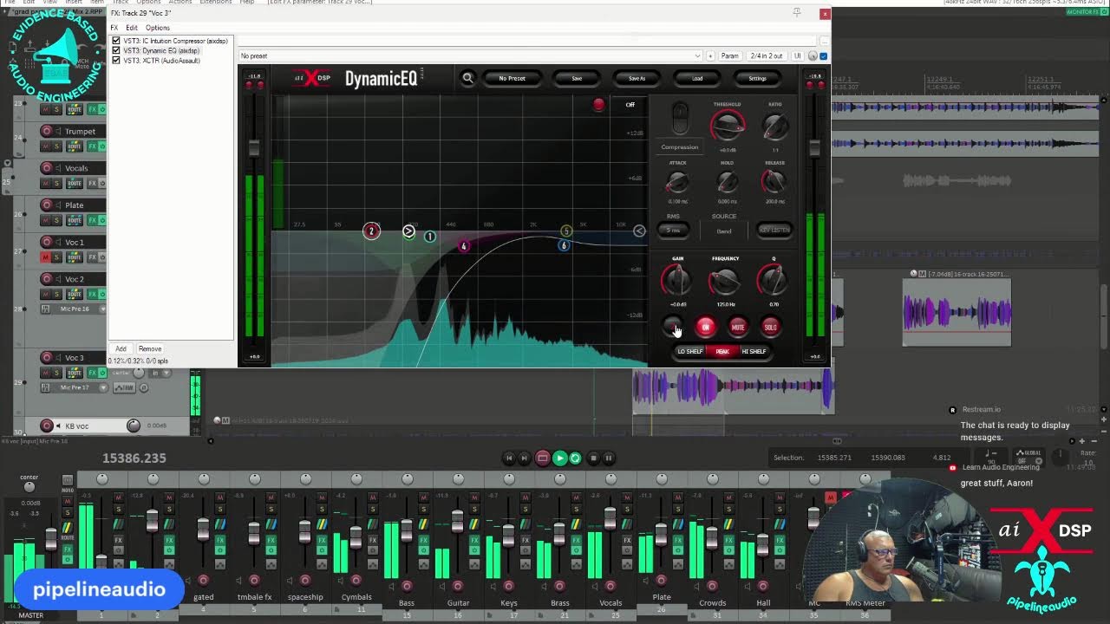Click Remove in the FX chain
Viewport: 1110px width, 624px height.
pos(150,348)
